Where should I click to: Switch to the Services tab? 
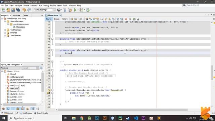tap(16, 15)
